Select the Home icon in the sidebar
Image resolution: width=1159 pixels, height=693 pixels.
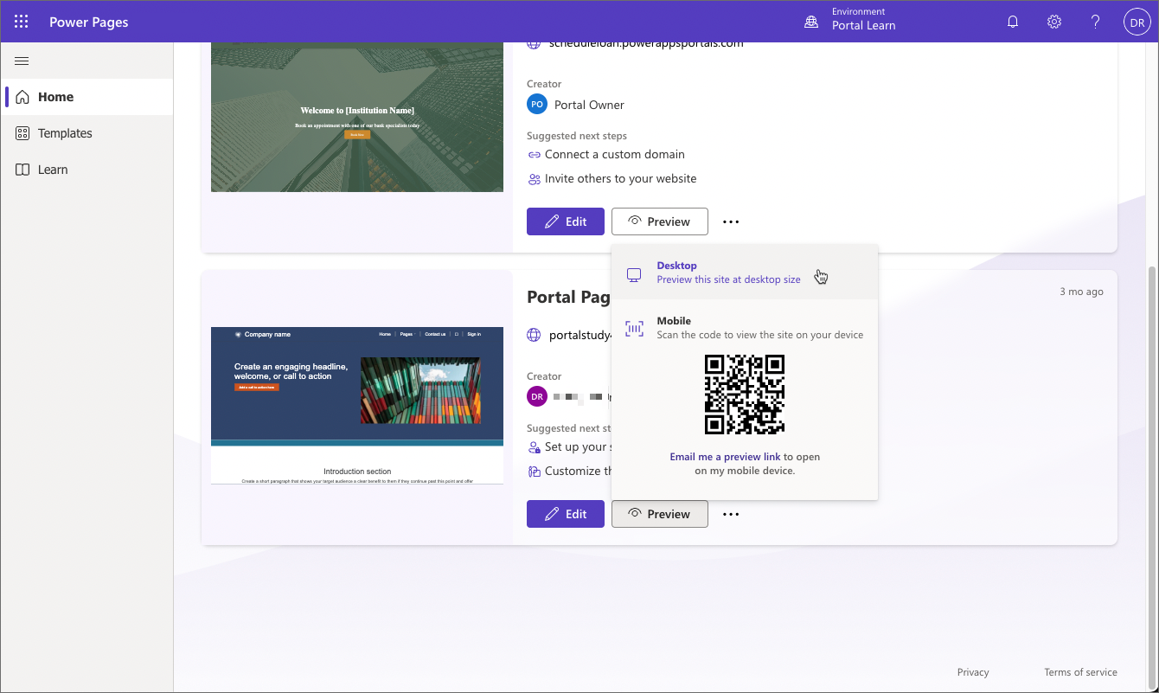(22, 96)
